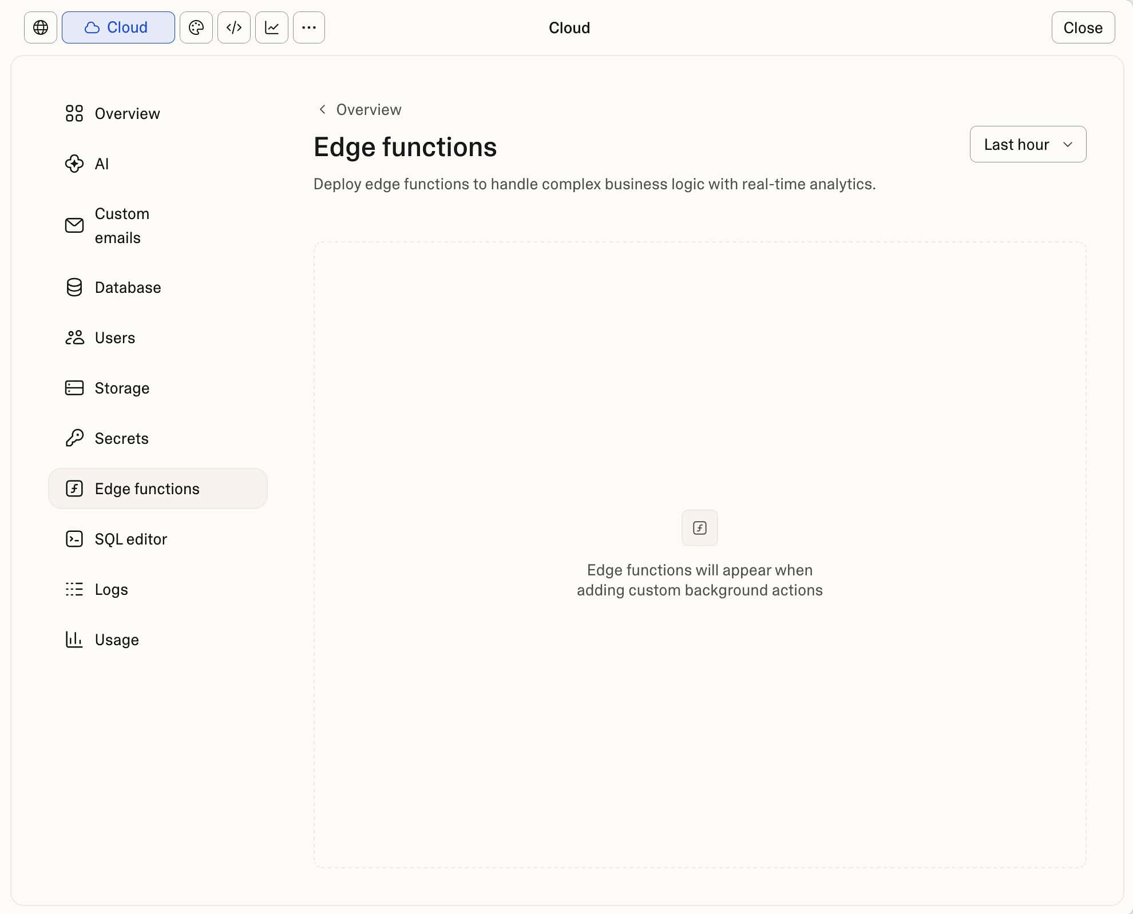Expand the time range selector chevron
The height and width of the screenshot is (914, 1133).
pyautogui.click(x=1068, y=145)
